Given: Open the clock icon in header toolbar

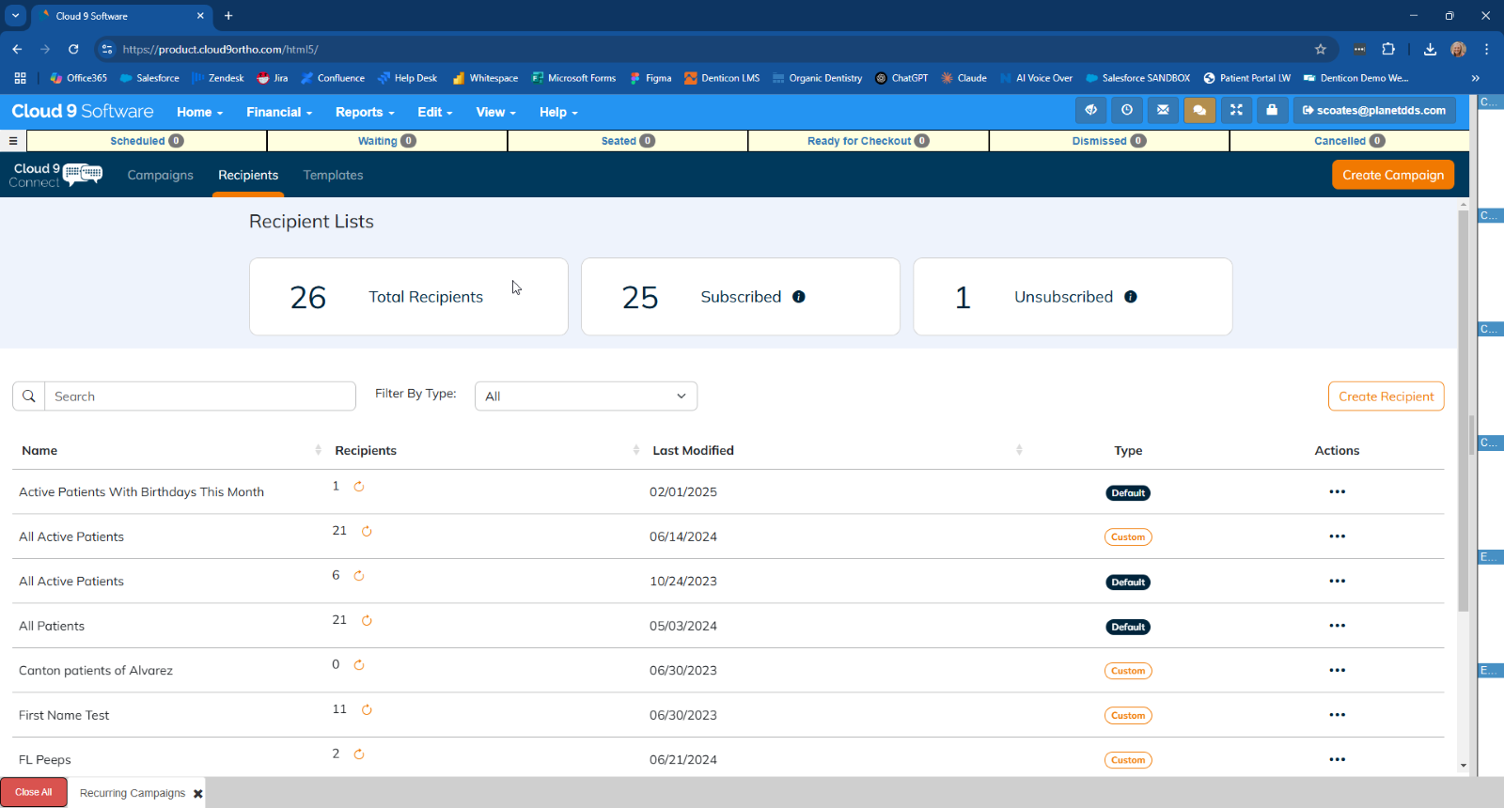Looking at the screenshot, I should tap(1127, 111).
